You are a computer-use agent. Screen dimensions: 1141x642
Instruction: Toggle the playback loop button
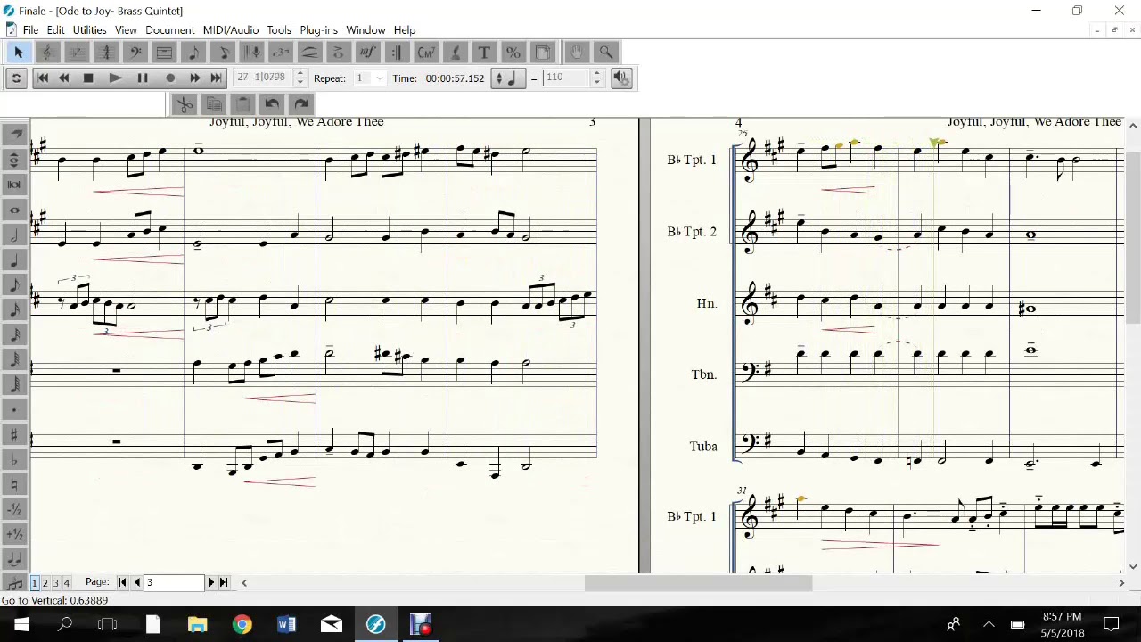click(x=16, y=78)
